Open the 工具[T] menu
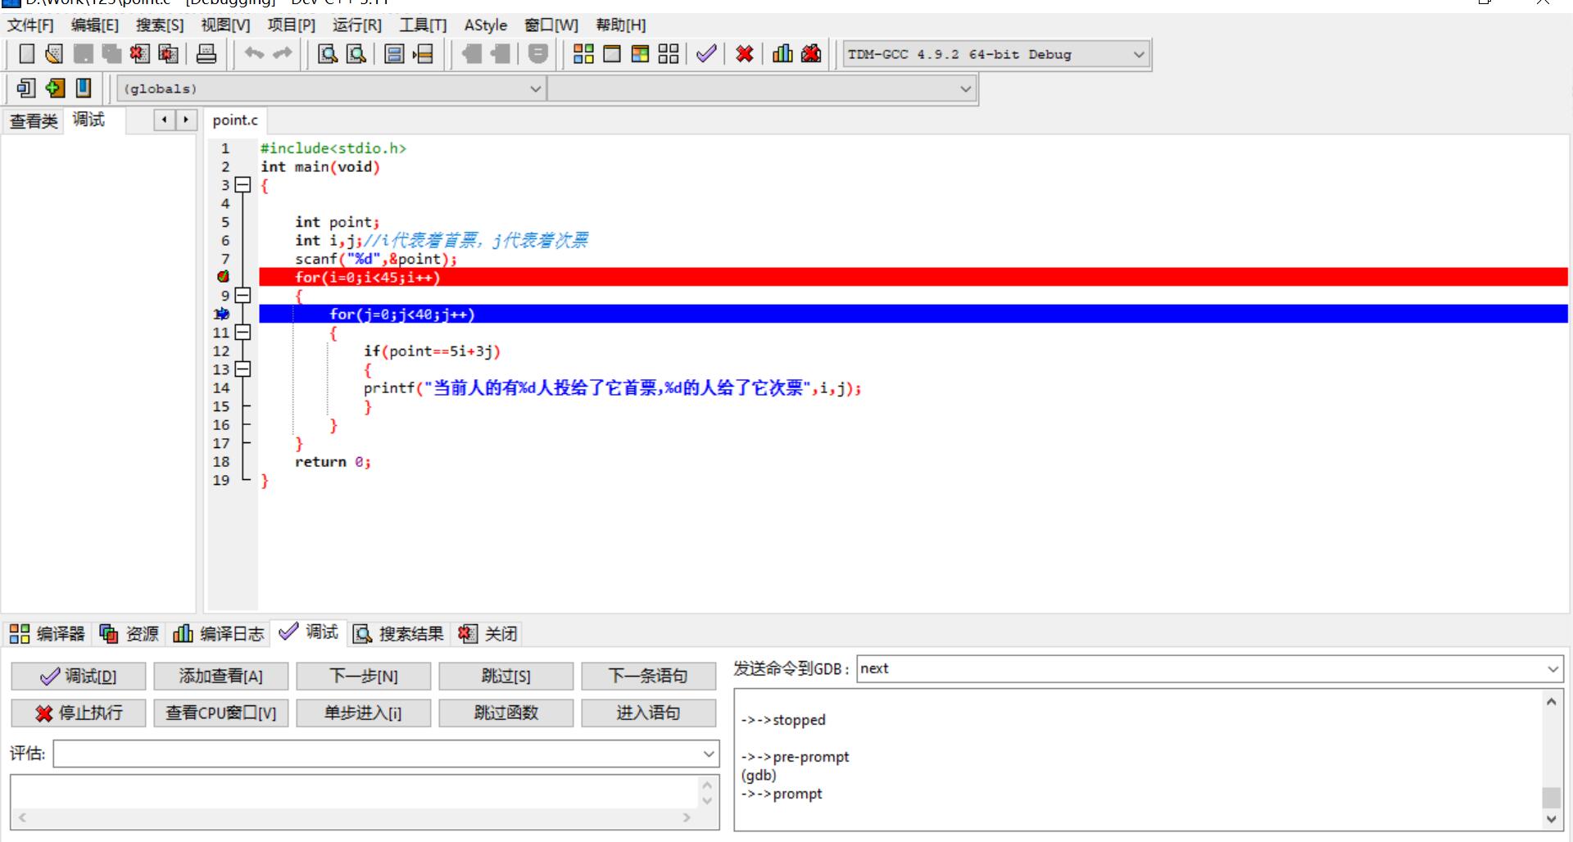 click(423, 25)
